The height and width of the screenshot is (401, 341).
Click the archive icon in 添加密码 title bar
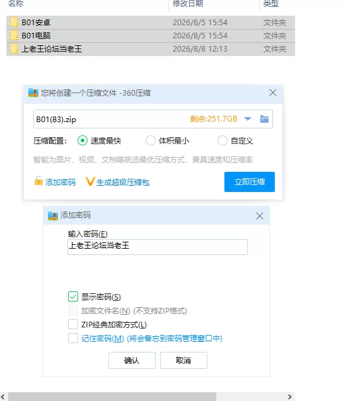[53, 216]
